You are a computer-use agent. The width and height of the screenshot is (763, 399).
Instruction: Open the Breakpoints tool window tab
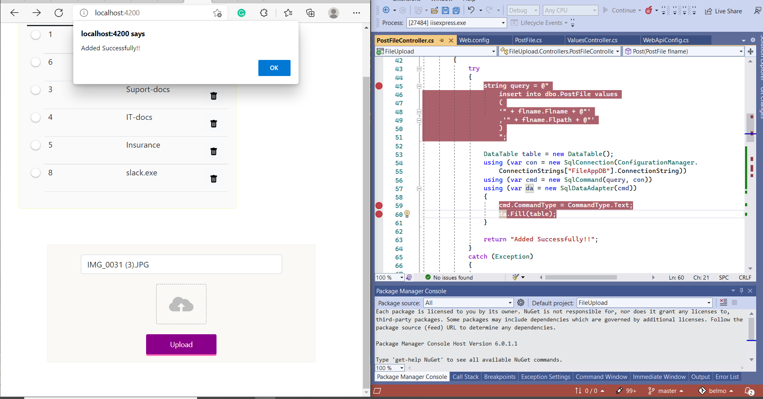click(500, 377)
